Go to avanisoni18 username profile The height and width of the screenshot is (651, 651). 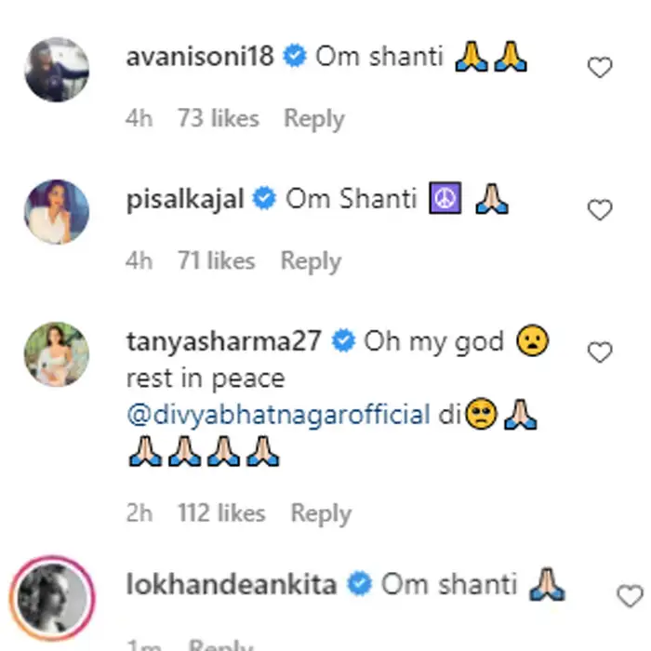(200, 57)
